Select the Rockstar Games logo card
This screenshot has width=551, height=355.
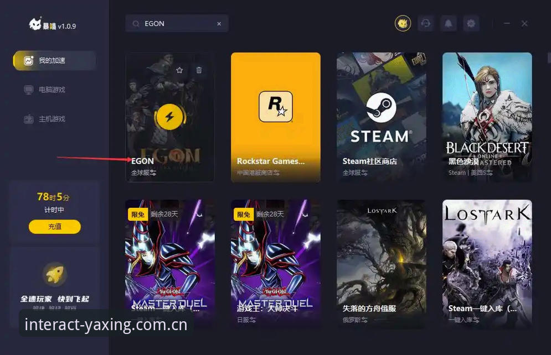[276, 117]
